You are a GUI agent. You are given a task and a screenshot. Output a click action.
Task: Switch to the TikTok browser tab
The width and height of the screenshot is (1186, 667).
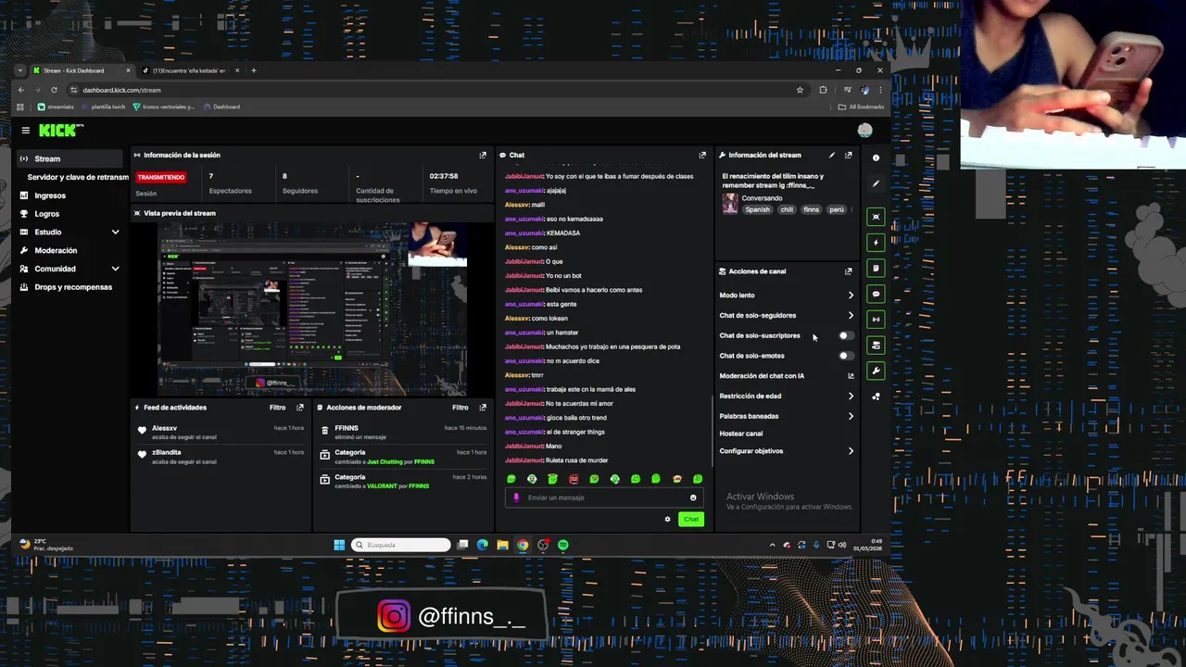coord(190,70)
